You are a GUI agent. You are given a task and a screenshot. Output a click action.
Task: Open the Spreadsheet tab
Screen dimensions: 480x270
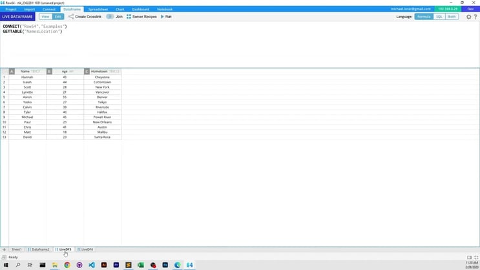[98, 9]
